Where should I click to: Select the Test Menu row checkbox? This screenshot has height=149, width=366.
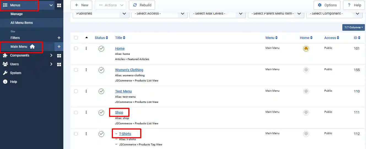tap(76, 91)
